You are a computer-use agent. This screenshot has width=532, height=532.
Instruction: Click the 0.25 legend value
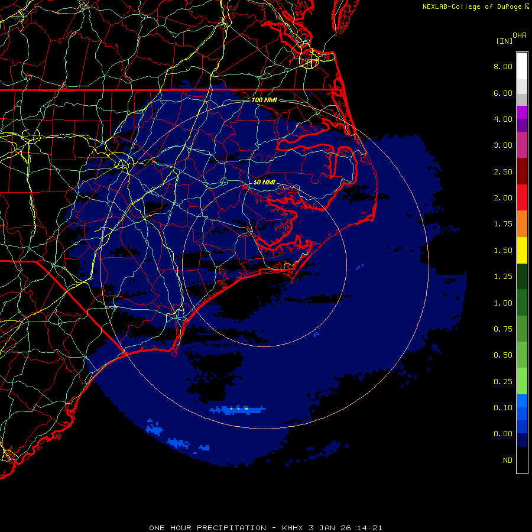point(503,382)
